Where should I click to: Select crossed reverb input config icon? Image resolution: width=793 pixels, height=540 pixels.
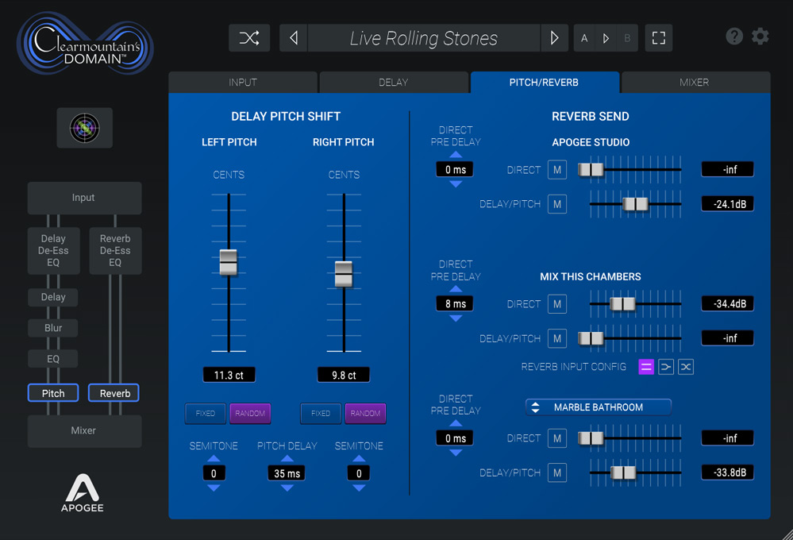[x=686, y=367]
